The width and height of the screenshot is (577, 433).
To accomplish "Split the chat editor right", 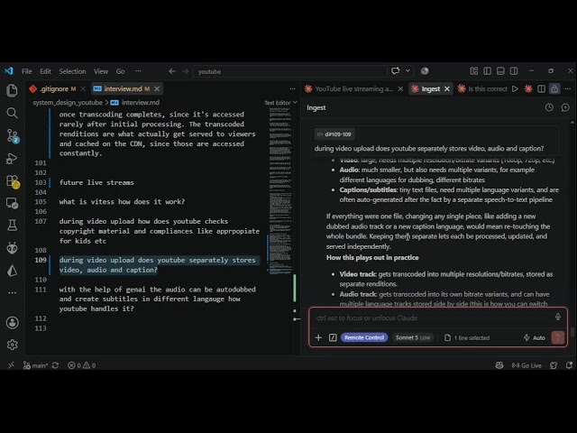I will [x=541, y=88].
